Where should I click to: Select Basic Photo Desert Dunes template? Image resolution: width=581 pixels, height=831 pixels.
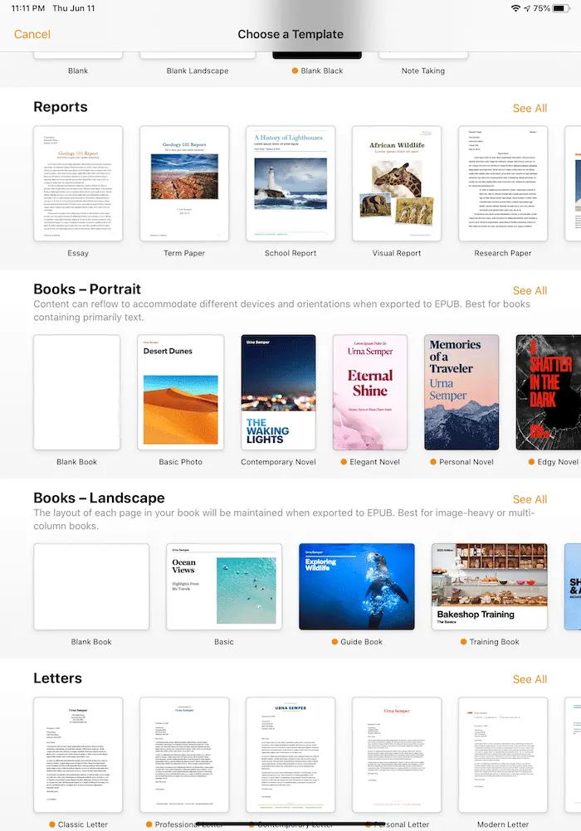tap(180, 392)
